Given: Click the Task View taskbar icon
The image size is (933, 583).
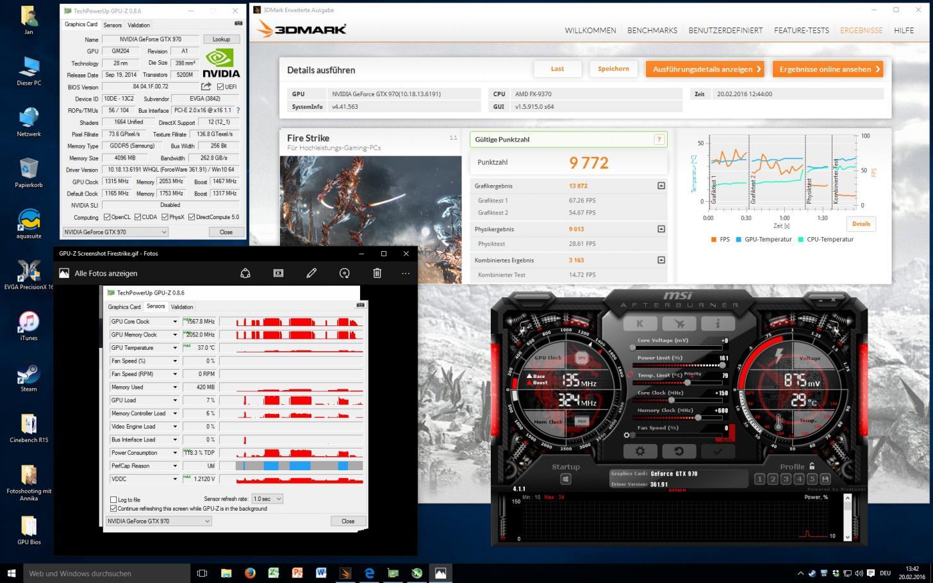Looking at the screenshot, I should [202, 573].
